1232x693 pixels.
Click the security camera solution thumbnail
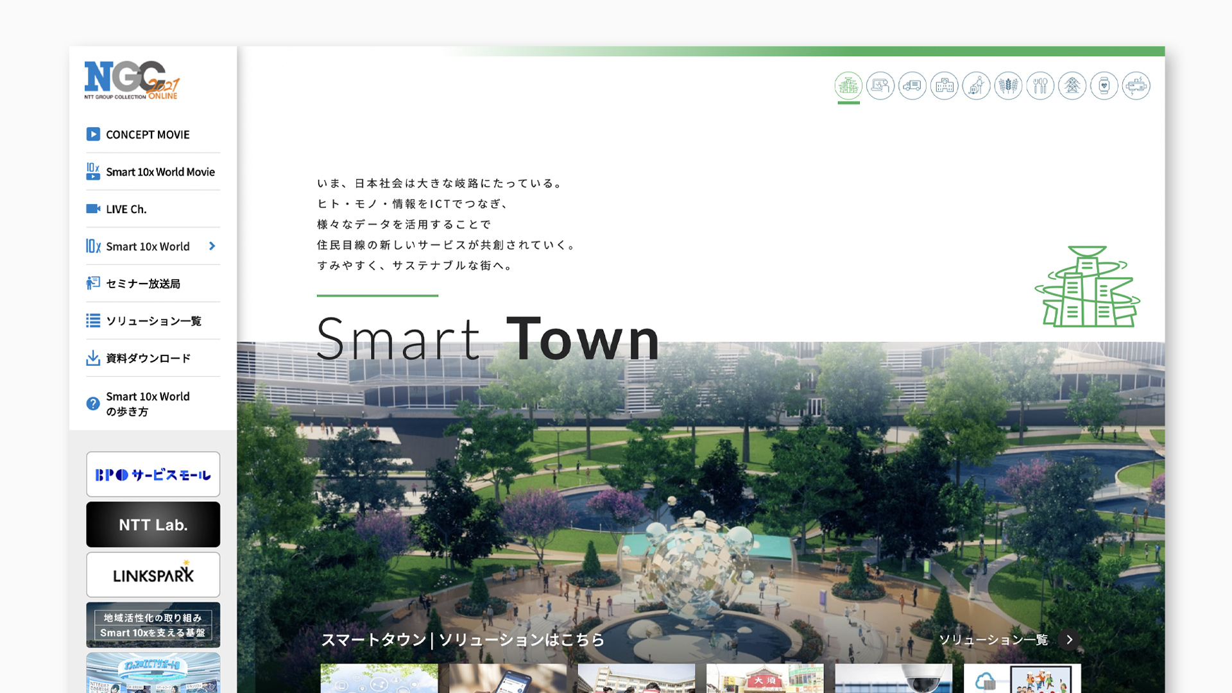pos(894,678)
